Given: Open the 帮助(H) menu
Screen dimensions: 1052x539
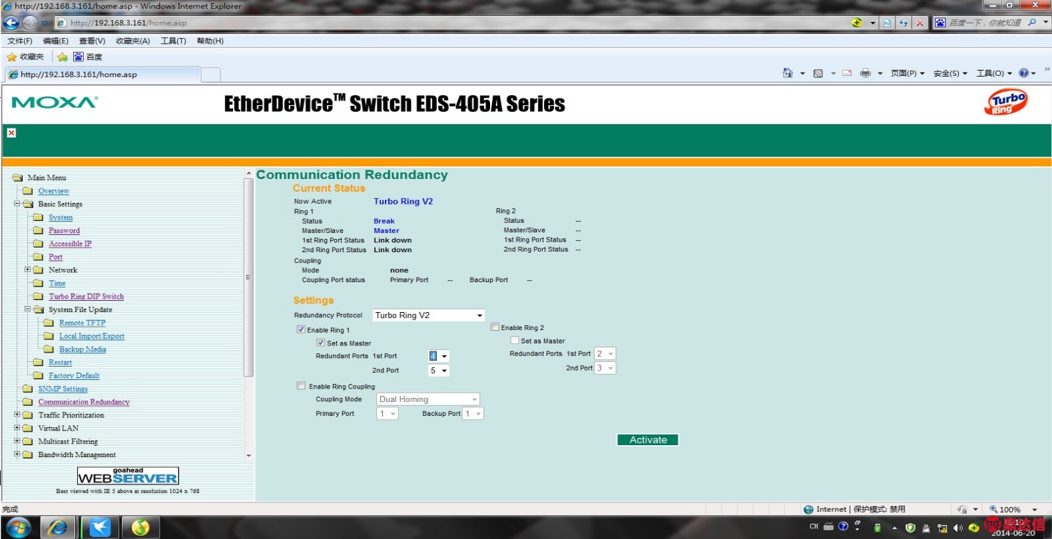Looking at the screenshot, I should [x=210, y=41].
